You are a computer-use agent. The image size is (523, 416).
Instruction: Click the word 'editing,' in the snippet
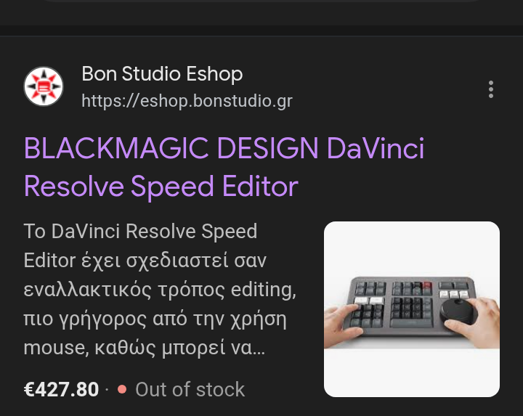[263, 290]
